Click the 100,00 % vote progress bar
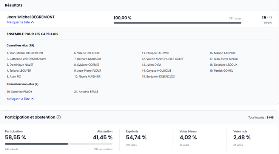This screenshot has width=279, height=154. pos(177,23)
